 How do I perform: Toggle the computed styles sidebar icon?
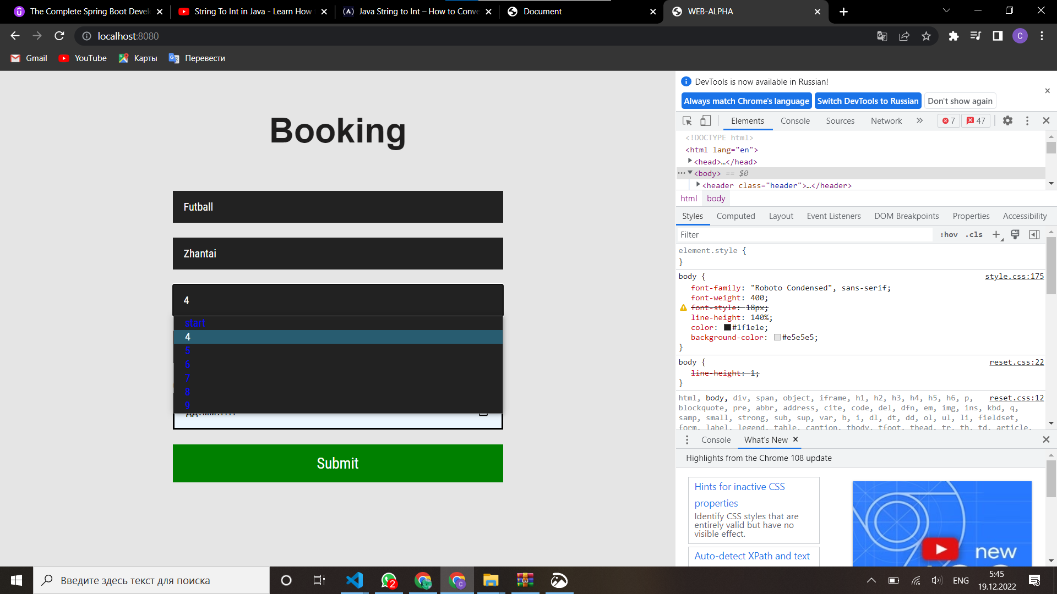(1034, 235)
